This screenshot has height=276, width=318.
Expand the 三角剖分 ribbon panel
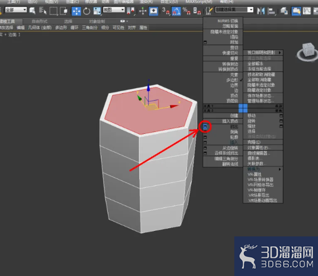90,27
